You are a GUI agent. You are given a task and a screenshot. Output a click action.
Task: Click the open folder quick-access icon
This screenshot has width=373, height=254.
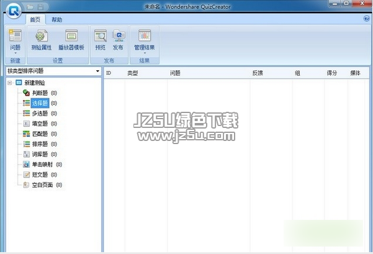pyautogui.click(x=30, y=7)
